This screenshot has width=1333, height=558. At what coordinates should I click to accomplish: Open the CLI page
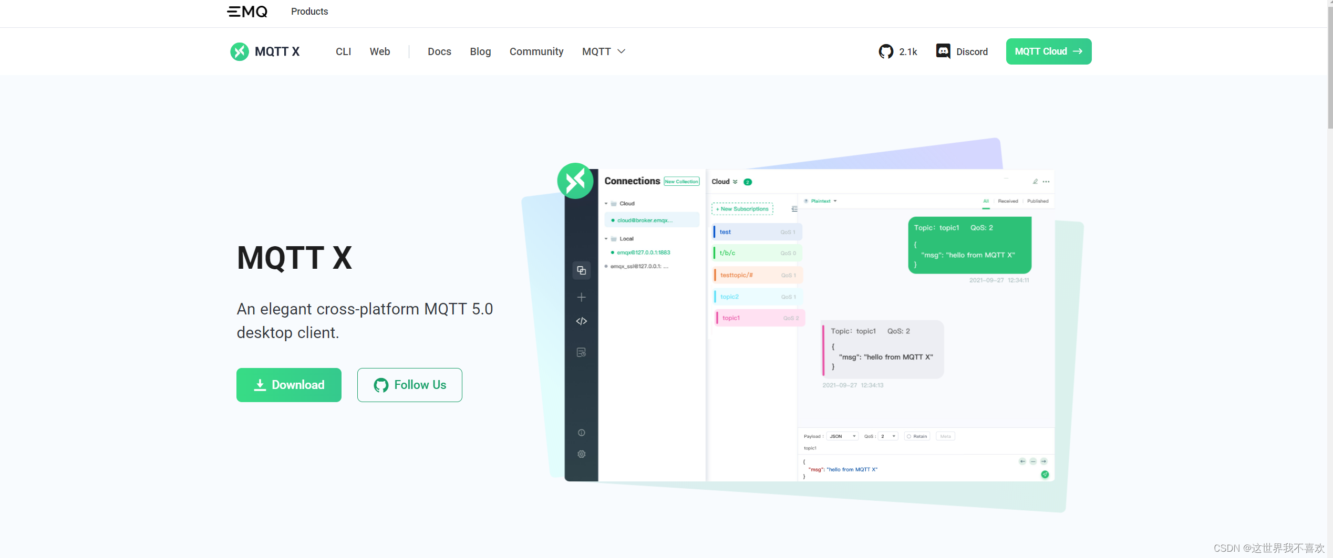click(x=343, y=51)
